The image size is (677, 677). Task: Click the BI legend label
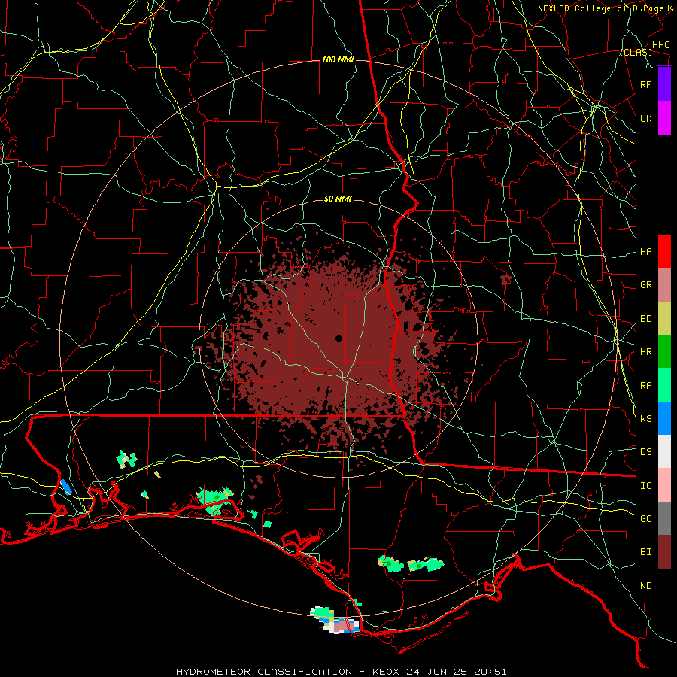pos(645,552)
